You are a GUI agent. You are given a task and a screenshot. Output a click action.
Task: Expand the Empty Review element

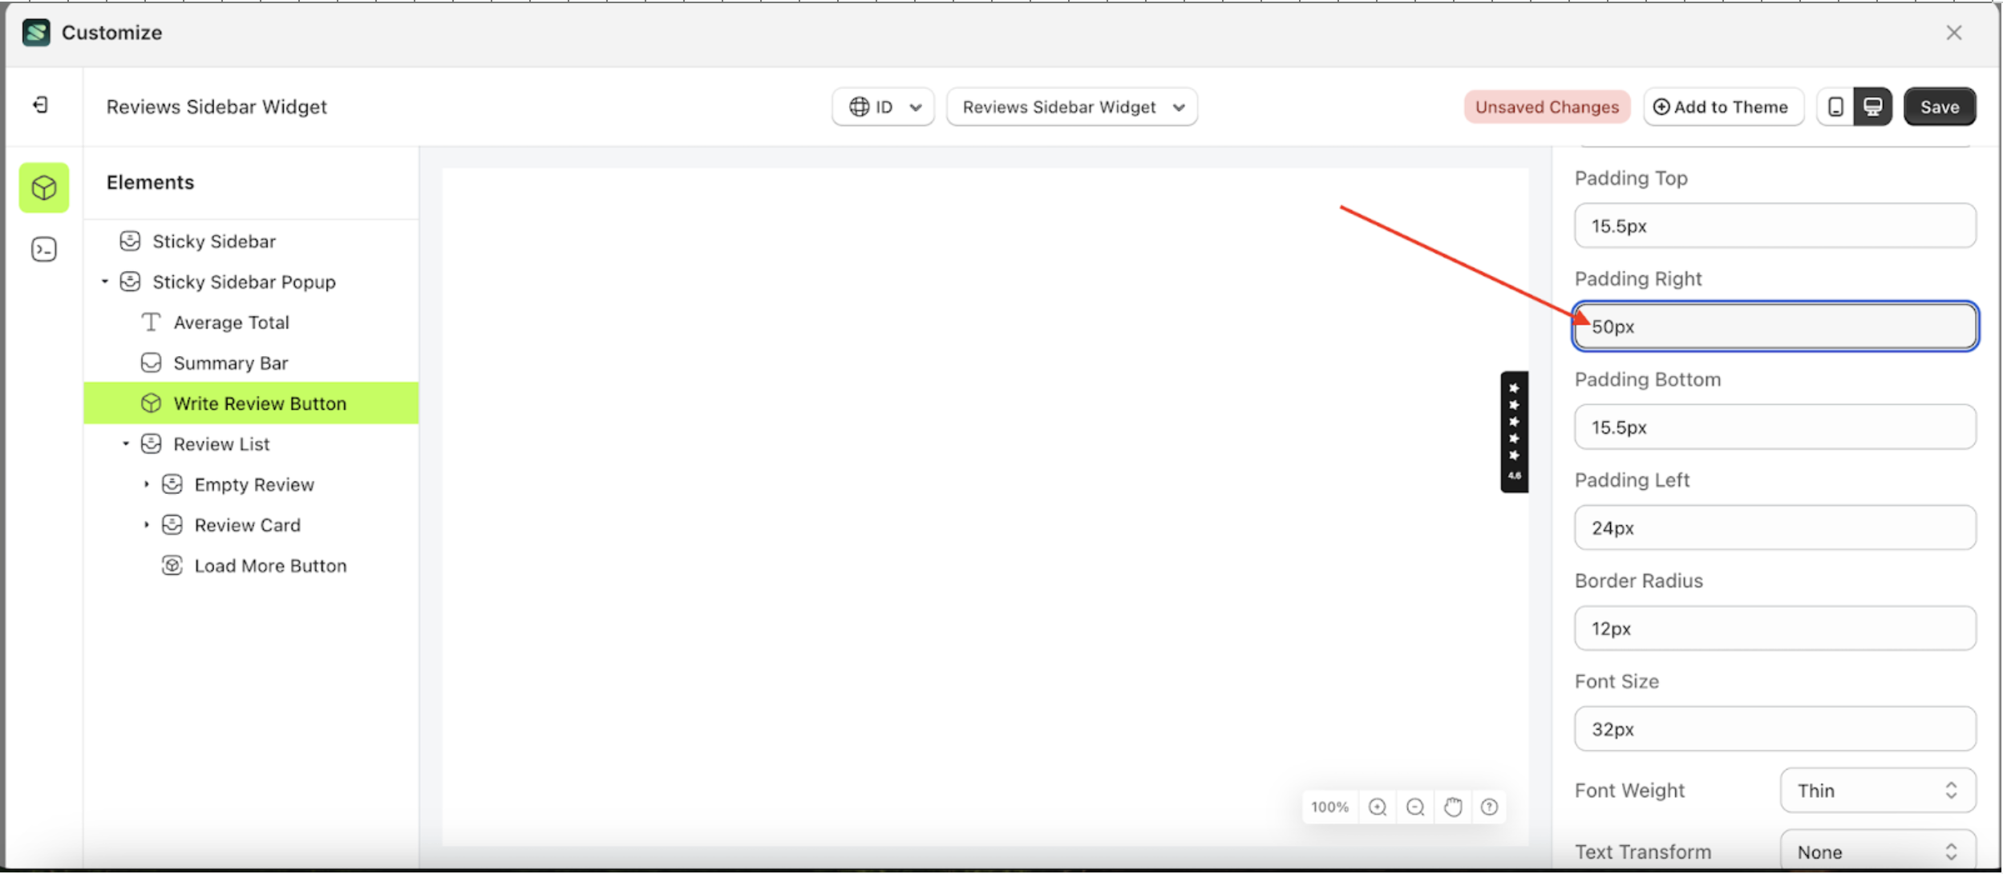tap(146, 484)
